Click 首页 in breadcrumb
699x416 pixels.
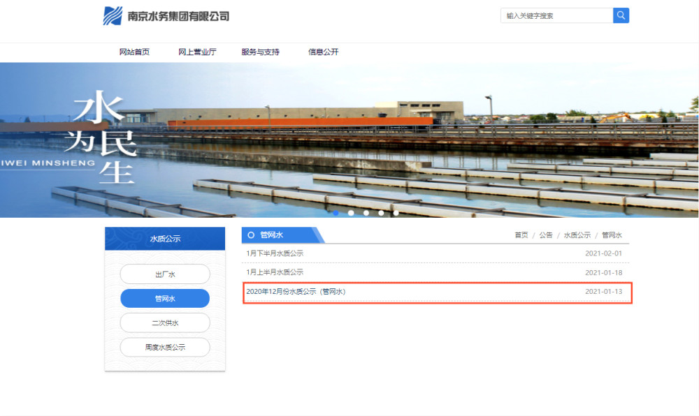[x=521, y=235]
